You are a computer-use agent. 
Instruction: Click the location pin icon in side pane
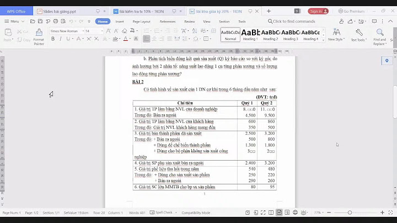[387, 61]
